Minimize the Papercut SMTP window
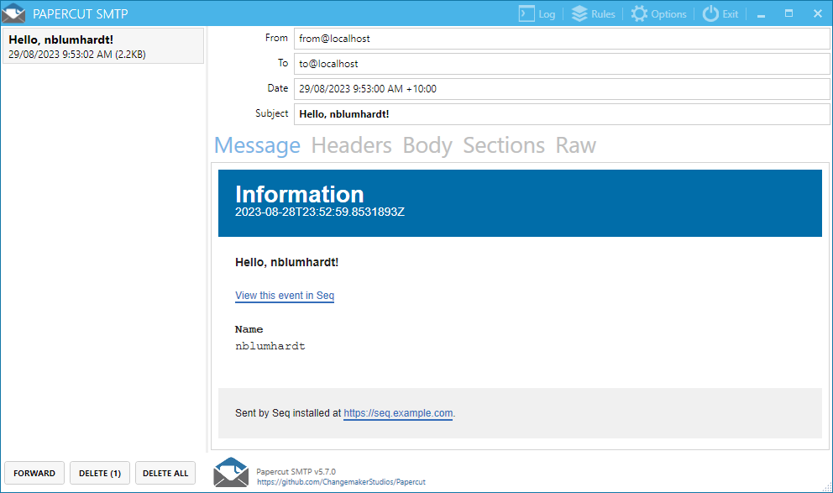Viewport: 833px width, 493px height. point(762,14)
